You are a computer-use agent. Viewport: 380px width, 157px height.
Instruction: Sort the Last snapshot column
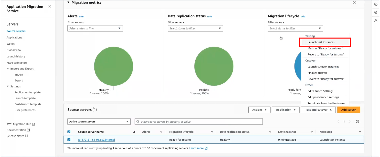click(312, 132)
